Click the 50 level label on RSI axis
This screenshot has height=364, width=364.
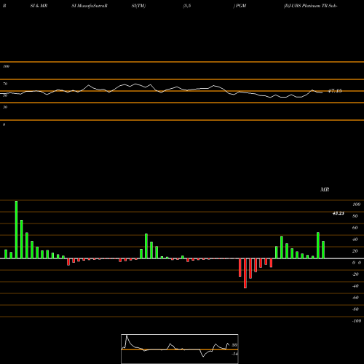pyautogui.click(x=5, y=95)
